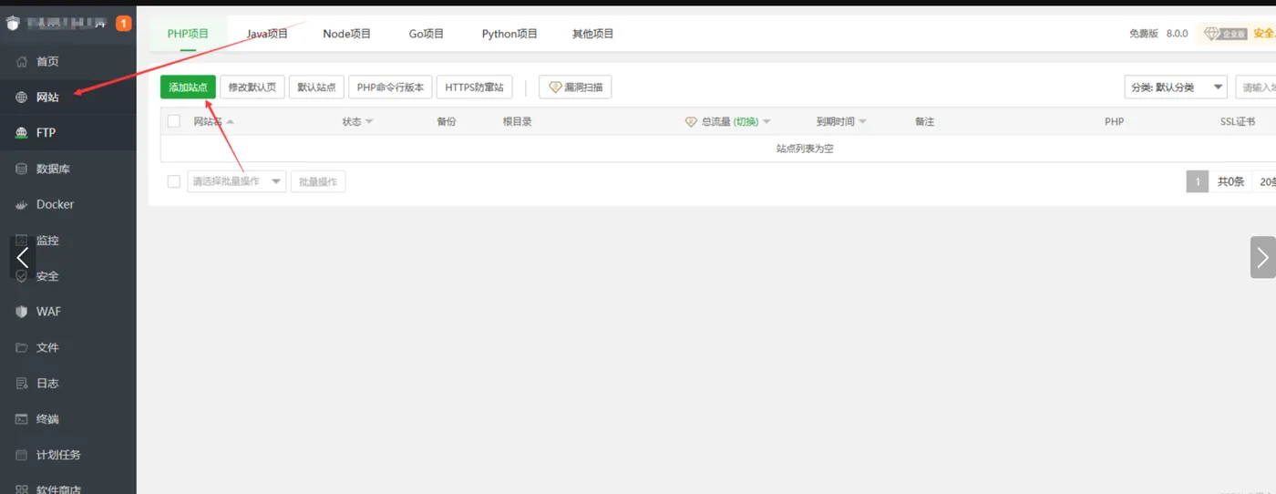Click the 免费版 edition label
This screenshot has width=1276, height=494.
point(1144,34)
